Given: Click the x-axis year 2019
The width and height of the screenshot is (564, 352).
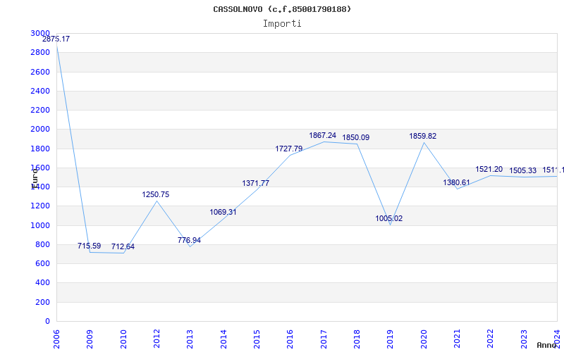Looking at the screenshot, I should (x=391, y=339).
